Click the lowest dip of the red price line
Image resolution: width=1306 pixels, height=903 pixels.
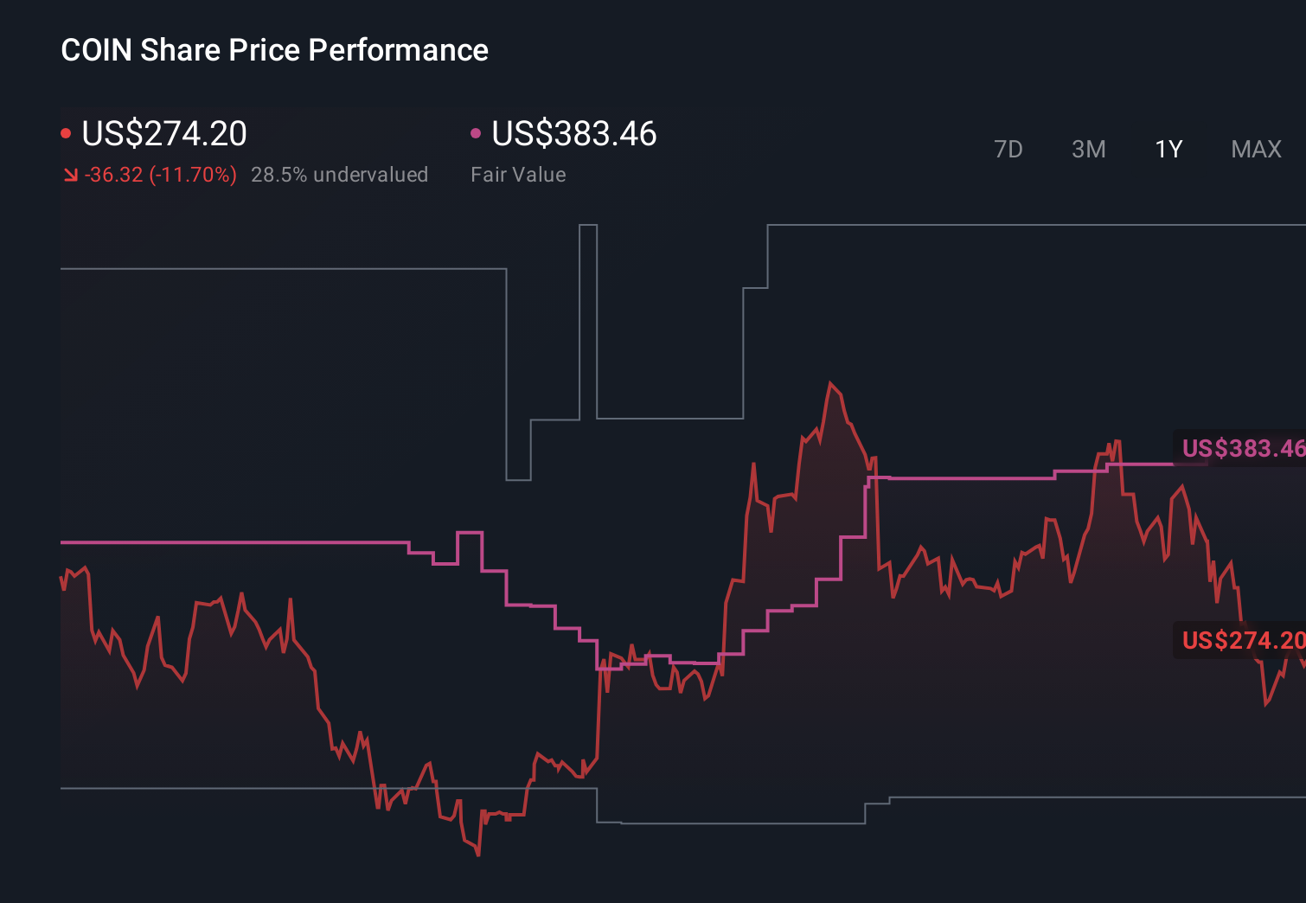pos(478,855)
